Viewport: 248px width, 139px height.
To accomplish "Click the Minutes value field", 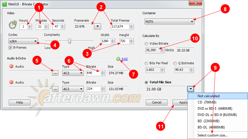I will 40,26.
